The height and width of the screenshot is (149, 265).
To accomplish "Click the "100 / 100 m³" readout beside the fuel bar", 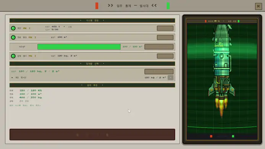I will (132, 47).
